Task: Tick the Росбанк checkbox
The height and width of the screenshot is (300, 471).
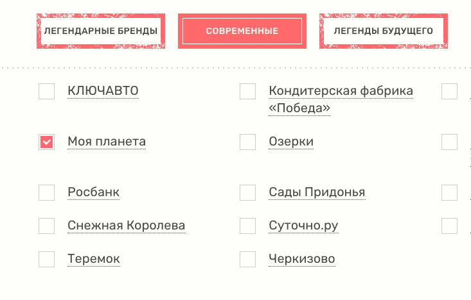Action: tap(46, 193)
